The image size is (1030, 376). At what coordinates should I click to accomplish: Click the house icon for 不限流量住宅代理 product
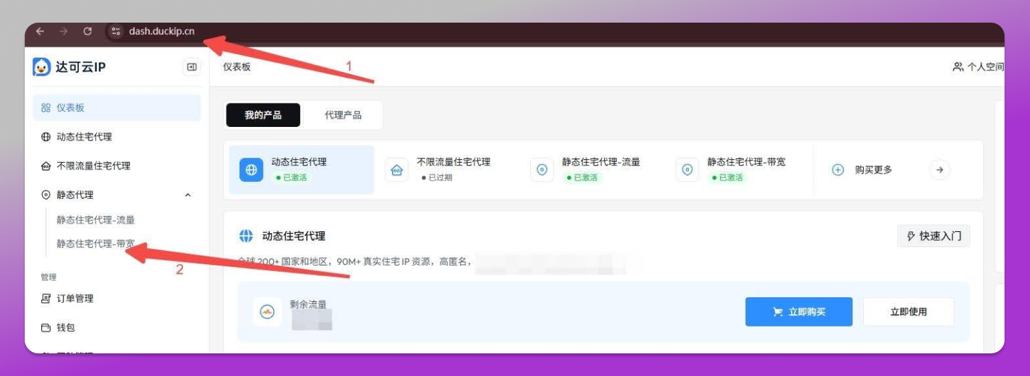pos(396,170)
